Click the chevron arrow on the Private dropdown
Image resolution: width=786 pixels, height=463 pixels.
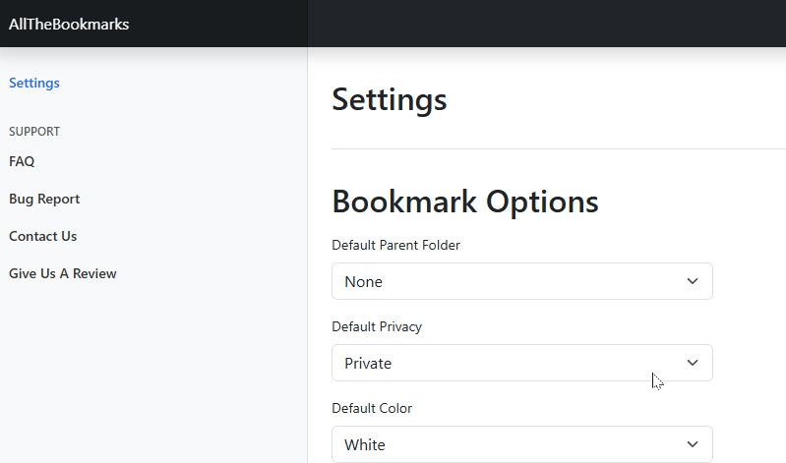click(693, 363)
